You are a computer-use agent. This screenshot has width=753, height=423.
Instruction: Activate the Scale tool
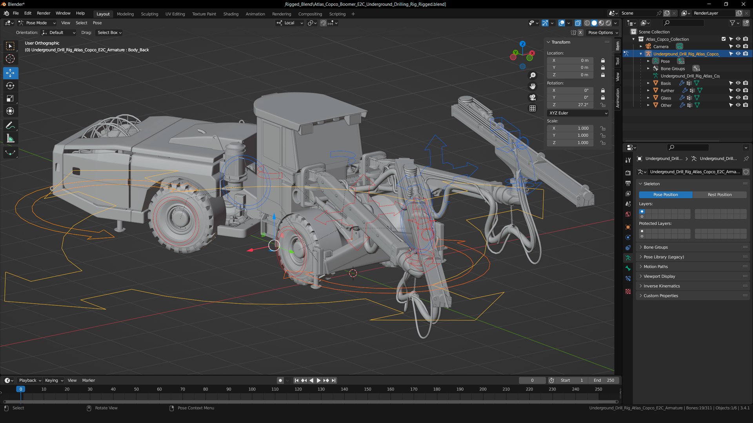point(10,99)
